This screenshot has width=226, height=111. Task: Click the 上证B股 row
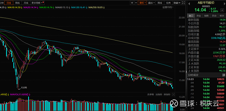[207, 67]
